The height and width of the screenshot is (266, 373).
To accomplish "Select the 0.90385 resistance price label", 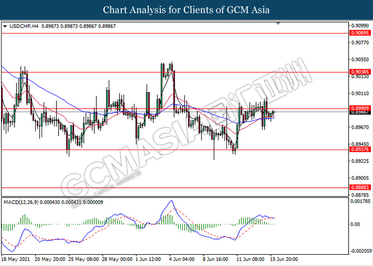I will click(x=360, y=72).
